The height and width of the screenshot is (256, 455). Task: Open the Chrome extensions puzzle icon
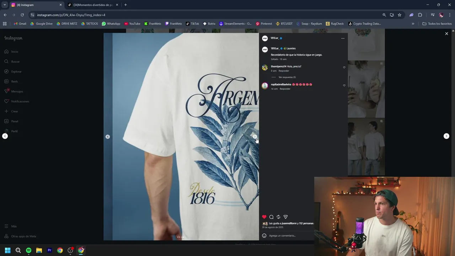pyautogui.click(x=420, y=15)
